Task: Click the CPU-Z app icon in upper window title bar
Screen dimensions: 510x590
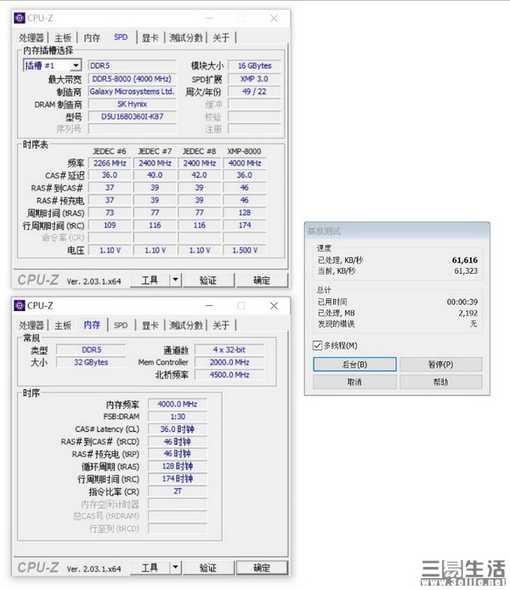Action: (x=20, y=18)
